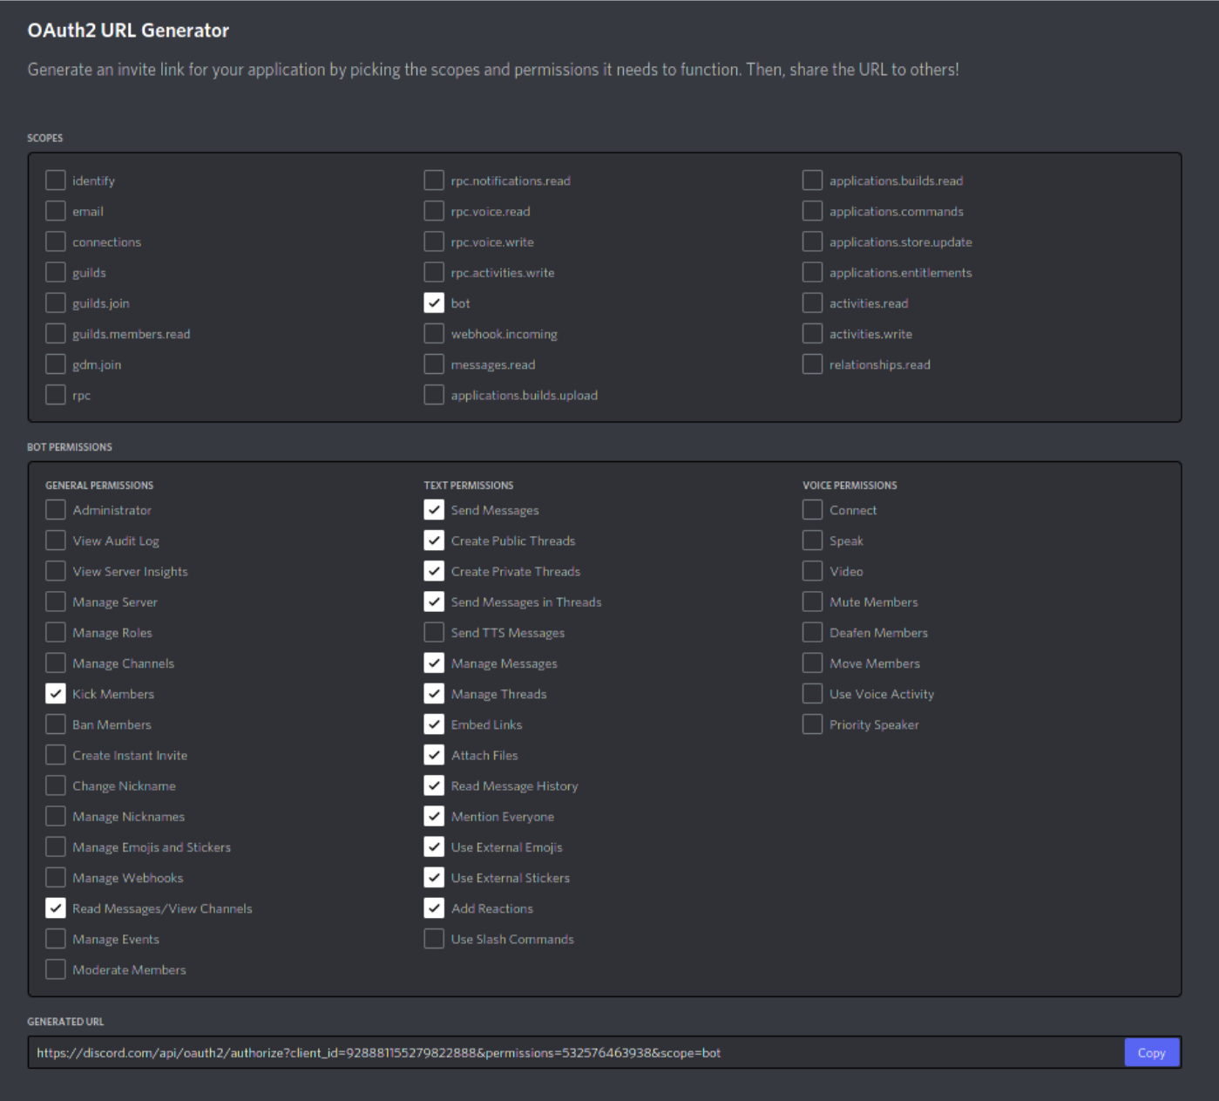Image resolution: width=1219 pixels, height=1101 pixels.
Task: Check the voice Connect permission
Action: pos(812,509)
